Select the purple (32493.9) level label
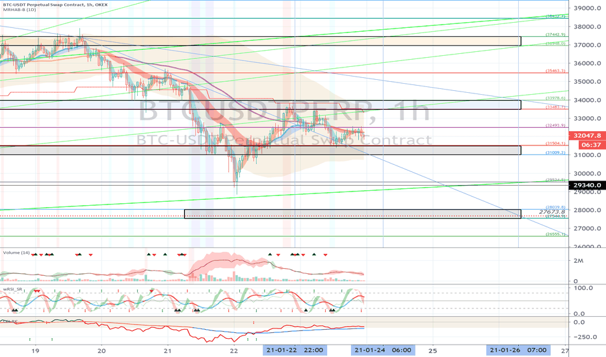Image resolution: width=606 pixels, height=357 pixels. tap(555, 125)
